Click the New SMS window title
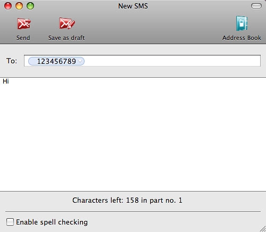 133,6
